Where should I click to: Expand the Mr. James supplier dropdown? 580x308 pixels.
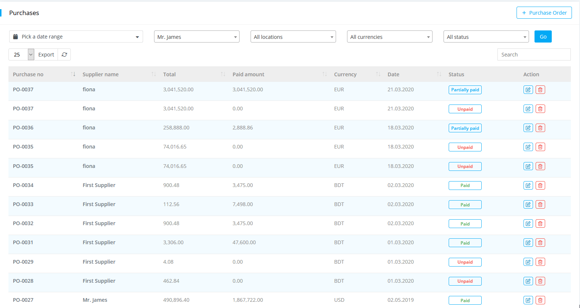[197, 37]
